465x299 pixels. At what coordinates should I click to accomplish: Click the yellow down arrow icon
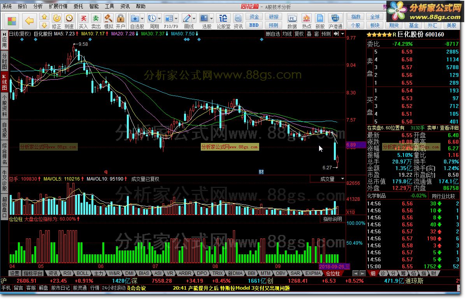pos(44,25)
